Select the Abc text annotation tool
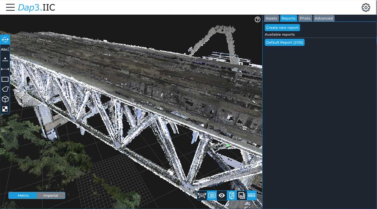Screen dimensions: 377x209 point(5,50)
